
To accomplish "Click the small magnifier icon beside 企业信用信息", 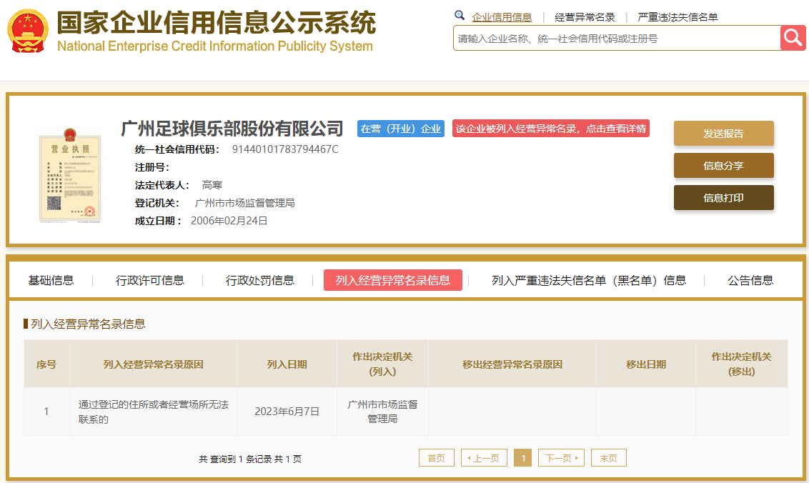I will [460, 16].
